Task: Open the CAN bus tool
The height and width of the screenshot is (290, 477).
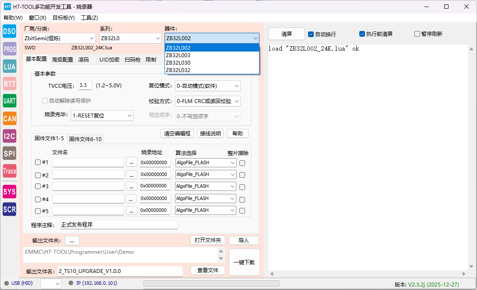Action: coord(9,118)
